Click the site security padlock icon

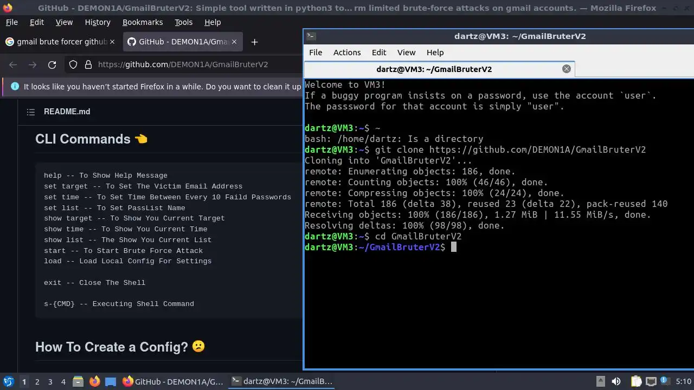click(x=88, y=64)
